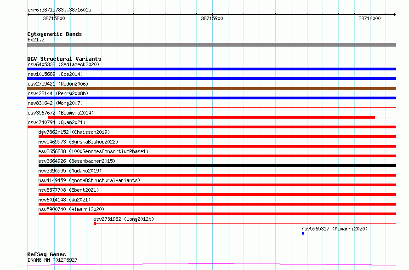
Task: Click the small blue square for nsv5965317
Action: coord(303,233)
